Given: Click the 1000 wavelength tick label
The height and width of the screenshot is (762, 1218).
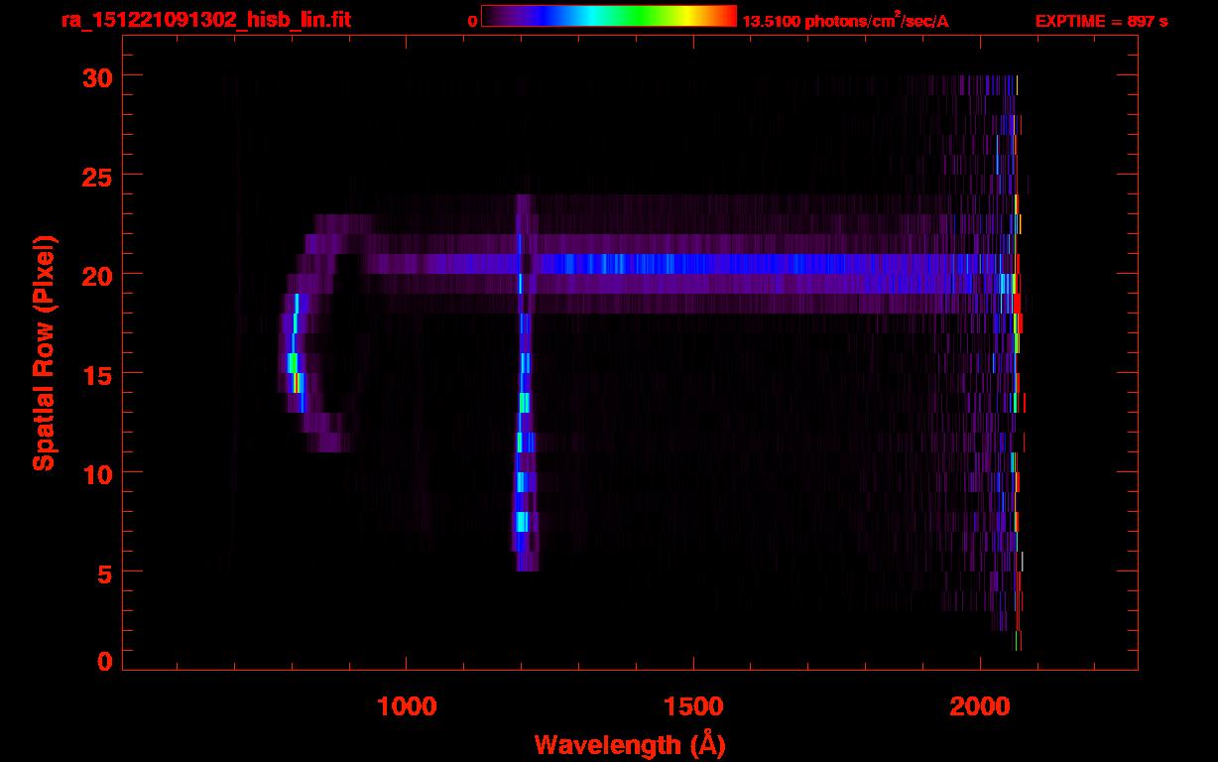Looking at the screenshot, I should click(x=406, y=706).
